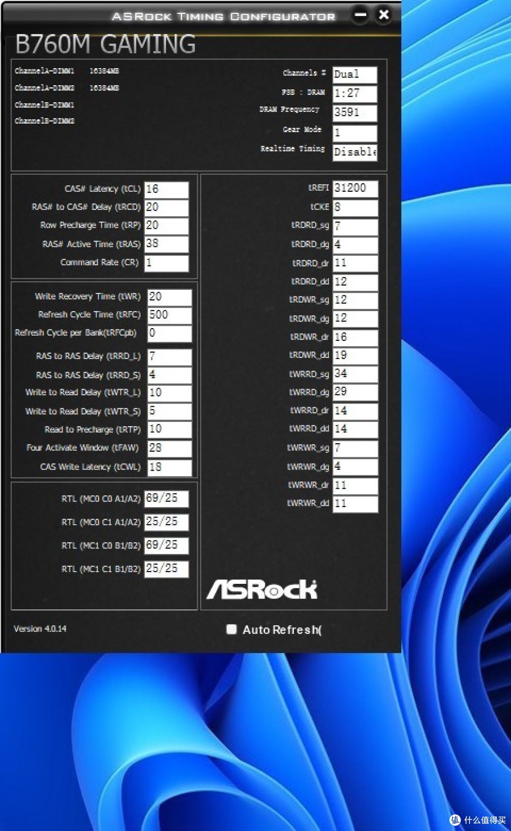Select the tRDWR_dd value field
The image size is (511, 831).
[355, 356]
